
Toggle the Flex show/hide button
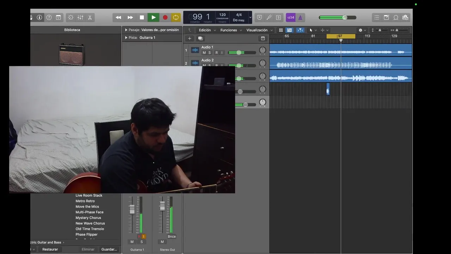300,30
